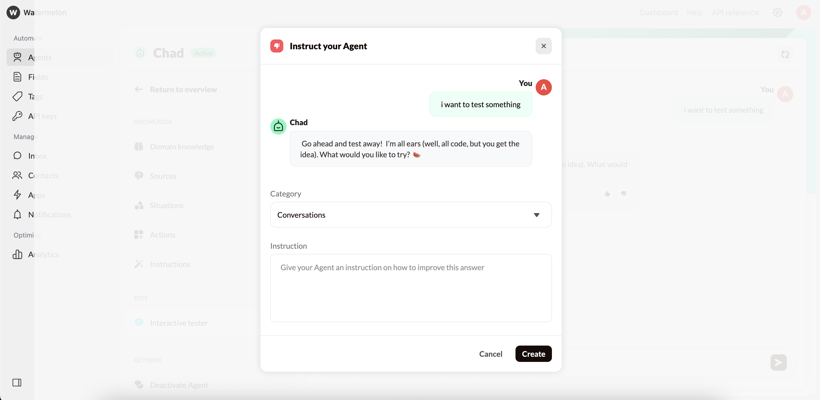Open the Apps lightning bolt icon
The height and width of the screenshot is (400, 820).
17,195
